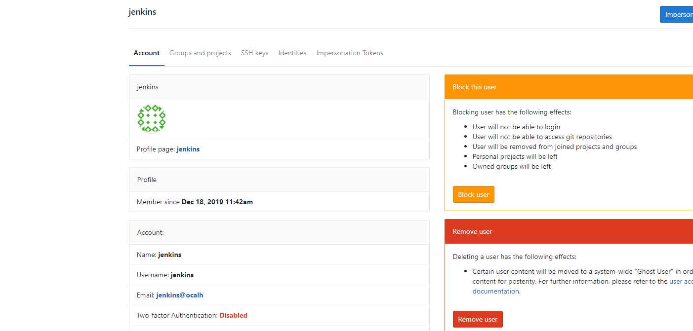Switch to Groups and projects tab
Screen dimensions: 693x331
pyautogui.click(x=200, y=53)
